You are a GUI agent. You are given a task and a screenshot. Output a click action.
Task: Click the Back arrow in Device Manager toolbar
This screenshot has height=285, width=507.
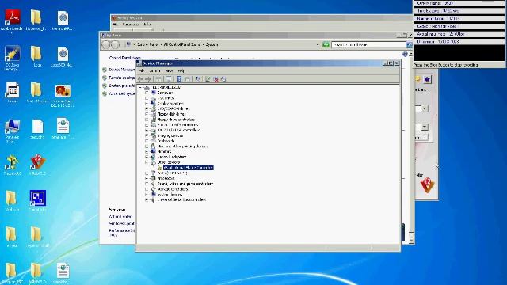[x=140, y=79]
